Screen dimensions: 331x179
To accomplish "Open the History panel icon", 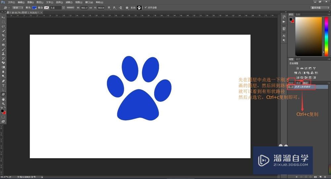I will tap(284, 17).
